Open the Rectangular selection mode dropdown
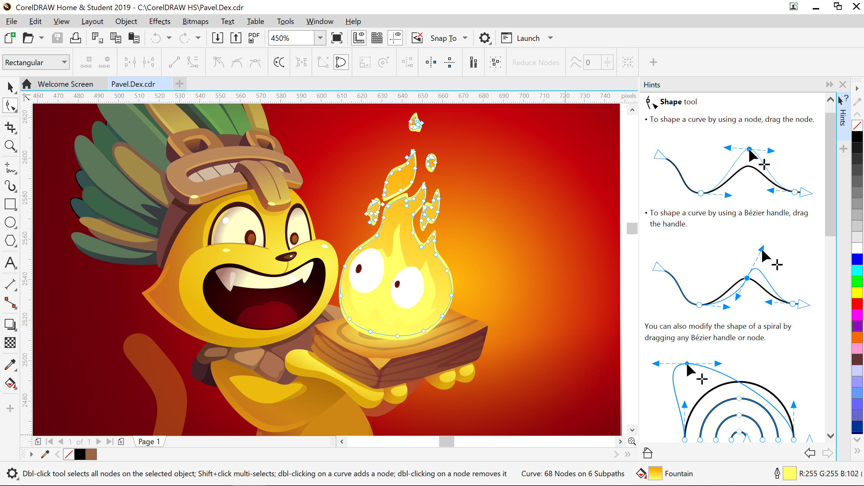 point(64,62)
